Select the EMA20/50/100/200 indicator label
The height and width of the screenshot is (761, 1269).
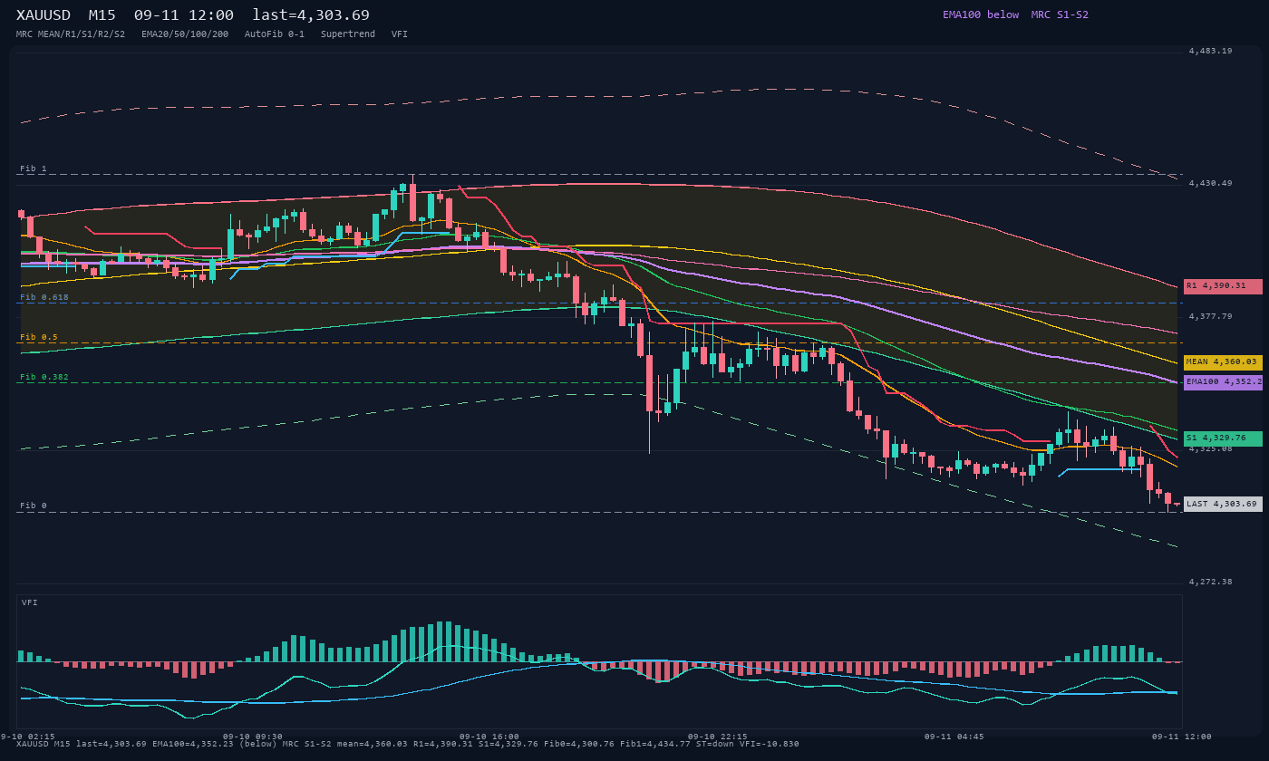[x=185, y=34]
